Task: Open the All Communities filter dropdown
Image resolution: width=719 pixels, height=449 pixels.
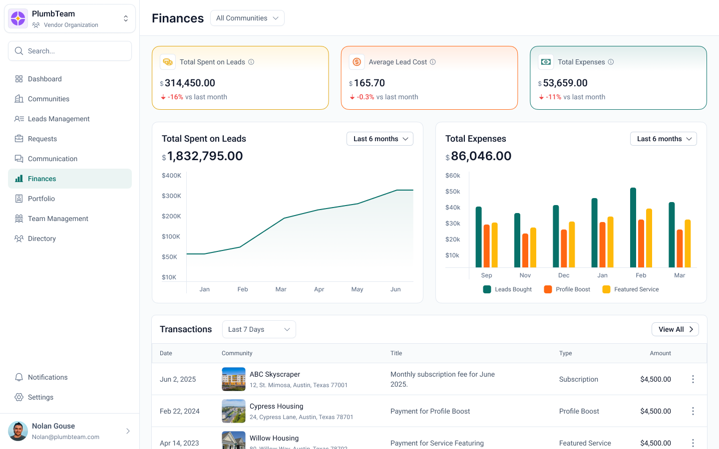Action: 247,17
